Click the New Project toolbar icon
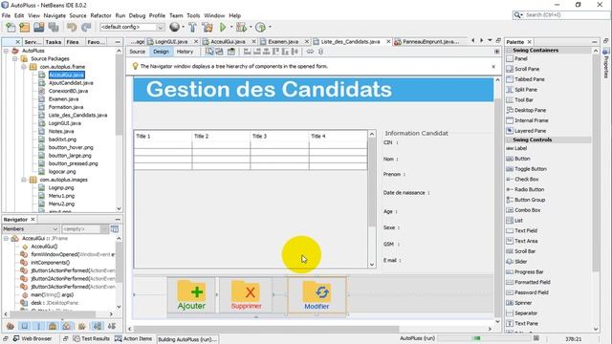 (x=25, y=27)
